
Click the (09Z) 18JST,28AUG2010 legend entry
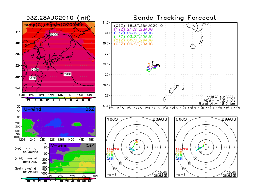(x=138, y=25)
